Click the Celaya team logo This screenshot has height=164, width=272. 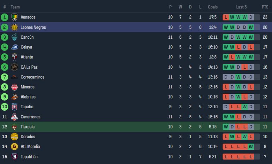coord(14,47)
